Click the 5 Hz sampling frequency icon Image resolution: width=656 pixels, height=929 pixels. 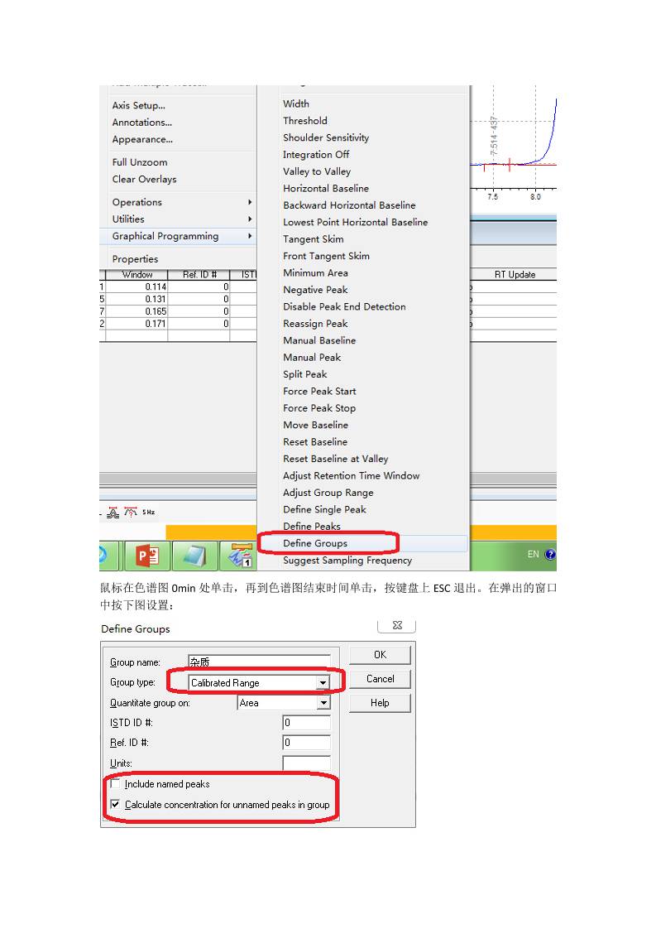pyautogui.click(x=148, y=513)
